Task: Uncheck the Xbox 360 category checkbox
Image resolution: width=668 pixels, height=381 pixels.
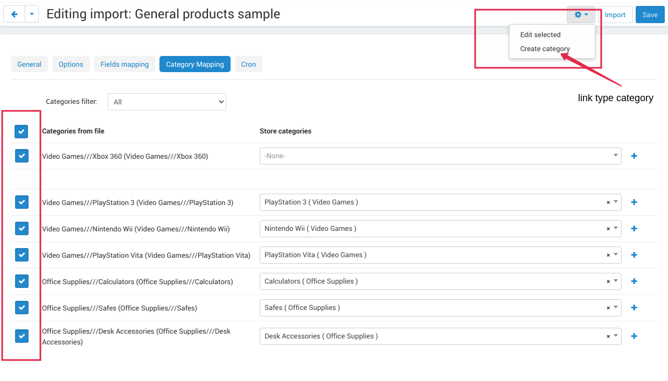Action: (x=22, y=156)
